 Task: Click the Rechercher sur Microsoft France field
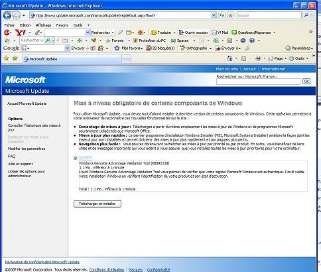[258, 82]
